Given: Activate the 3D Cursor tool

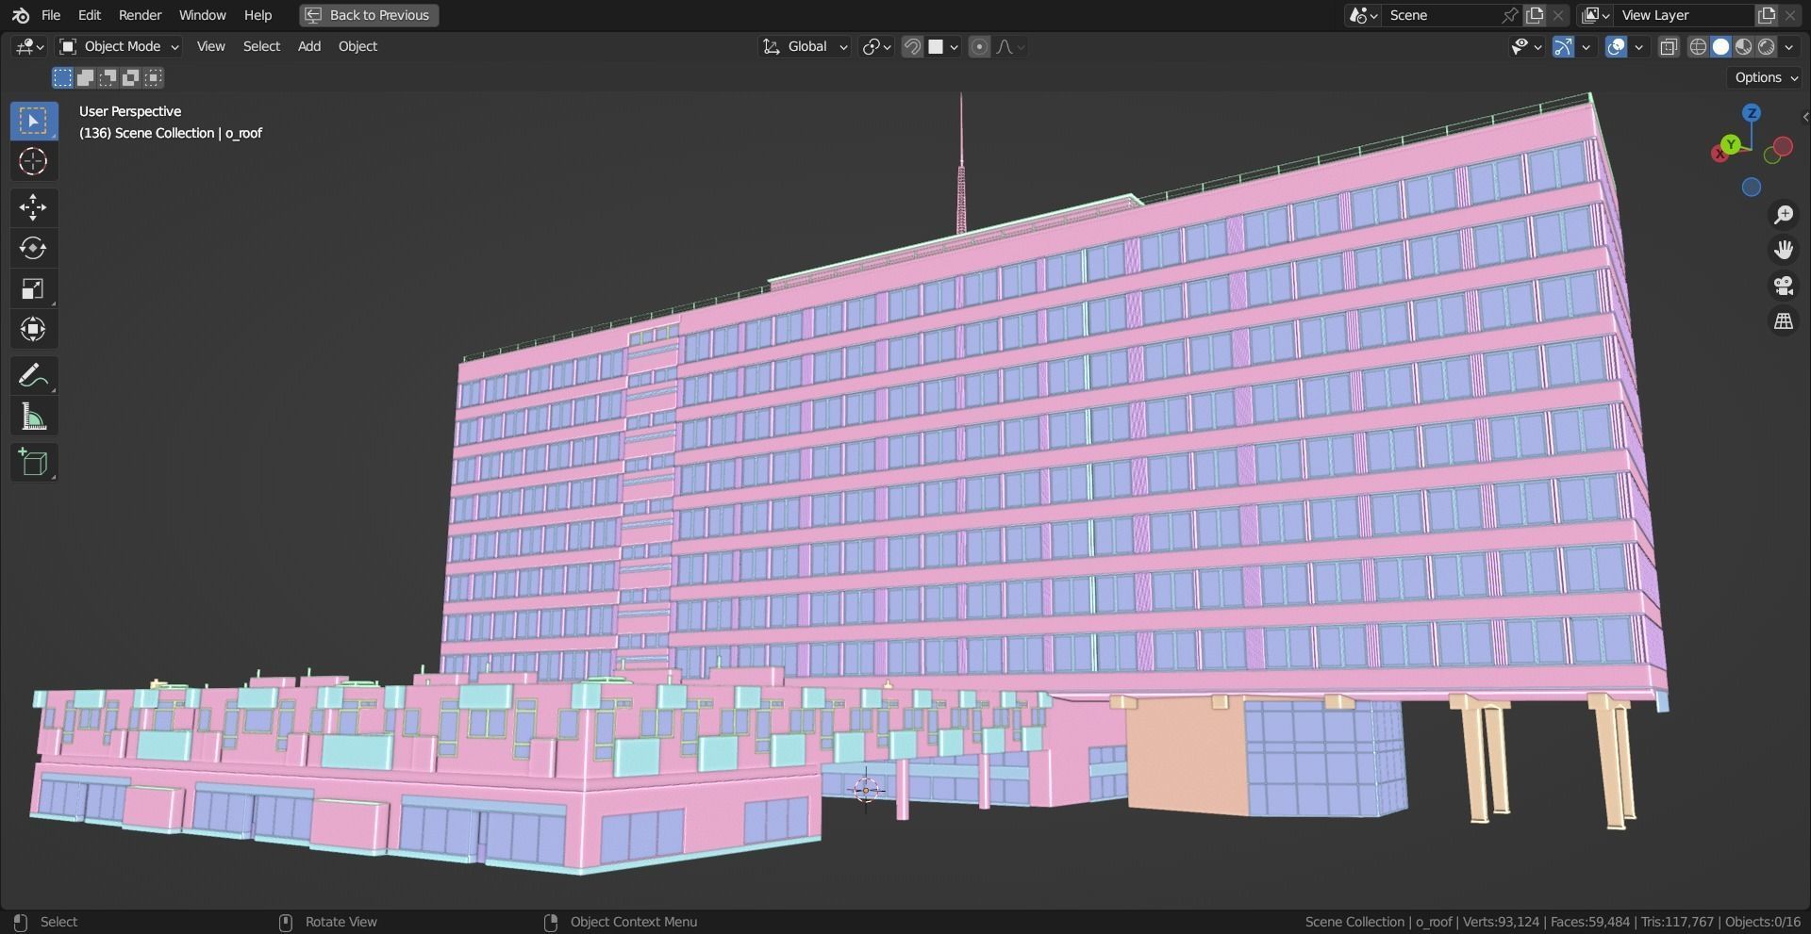Looking at the screenshot, I should (x=34, y=161).
